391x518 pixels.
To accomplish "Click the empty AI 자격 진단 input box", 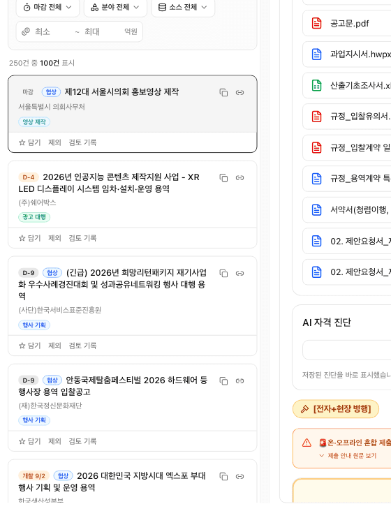I will [x=347, y=350].
